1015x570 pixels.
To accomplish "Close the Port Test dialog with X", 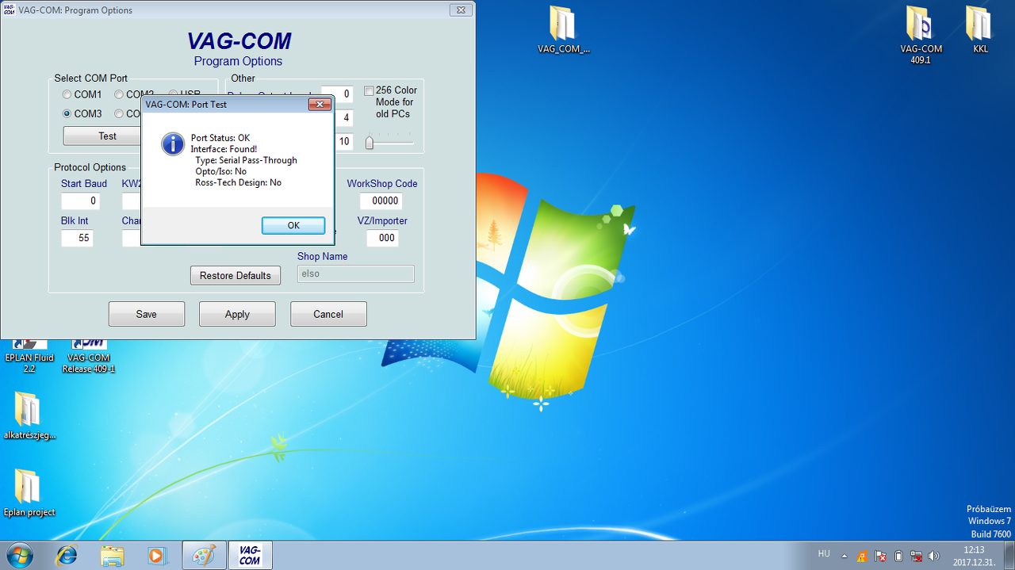I will pyautogui.click(x=320, y=105).
